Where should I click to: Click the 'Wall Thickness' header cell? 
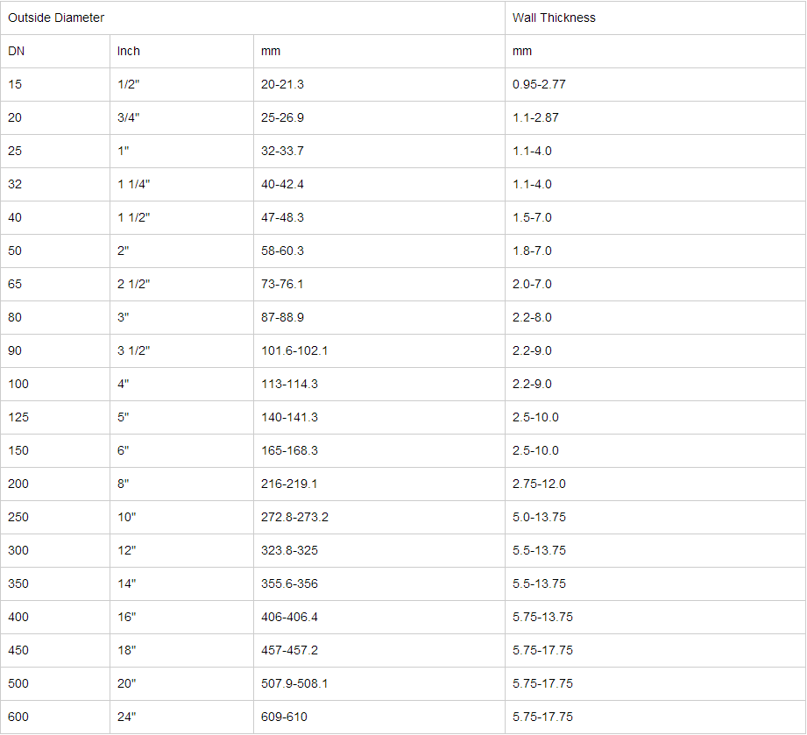(x=554, y=18)
